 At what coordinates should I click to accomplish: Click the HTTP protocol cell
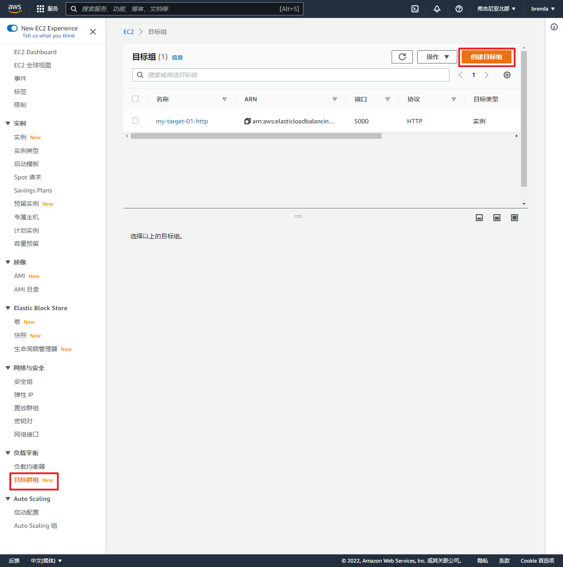tap(415, 121)
